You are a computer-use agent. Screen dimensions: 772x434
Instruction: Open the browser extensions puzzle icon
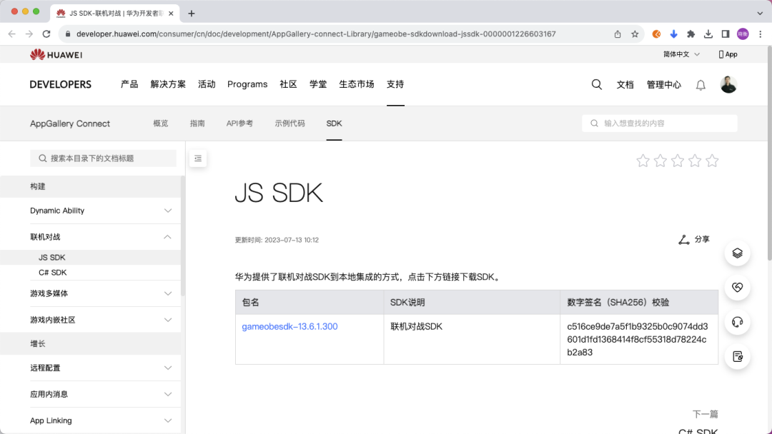(x=691, y=34)
